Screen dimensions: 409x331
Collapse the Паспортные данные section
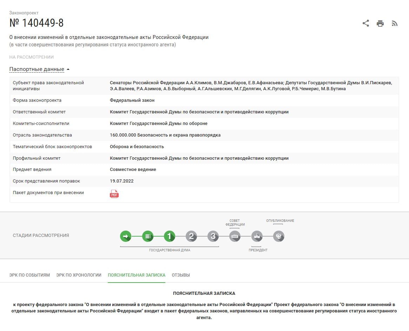click(x=37, y=69)
